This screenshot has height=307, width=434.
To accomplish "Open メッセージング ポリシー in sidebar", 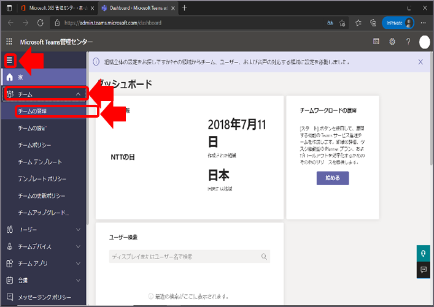I will 45,297.
